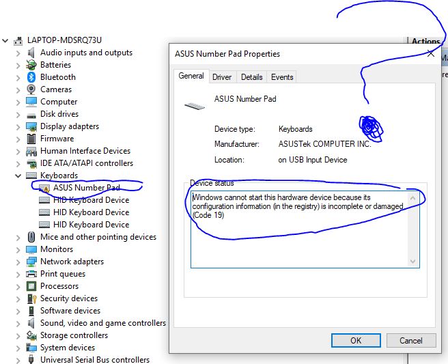
Task: Collapse the Keyboards node chevron
Action: pyautogui.click(x=18, y=176)
